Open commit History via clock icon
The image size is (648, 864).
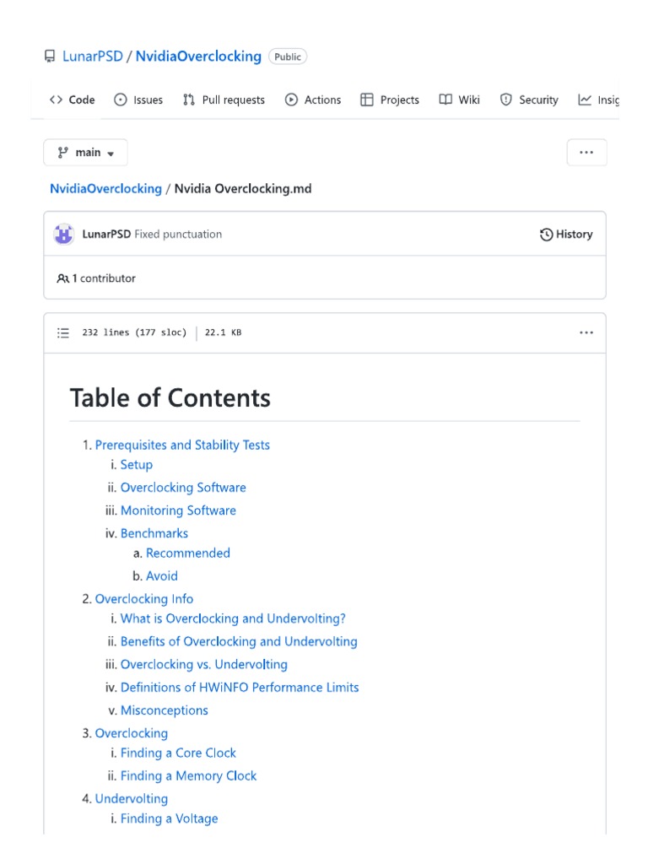point(547,235)
